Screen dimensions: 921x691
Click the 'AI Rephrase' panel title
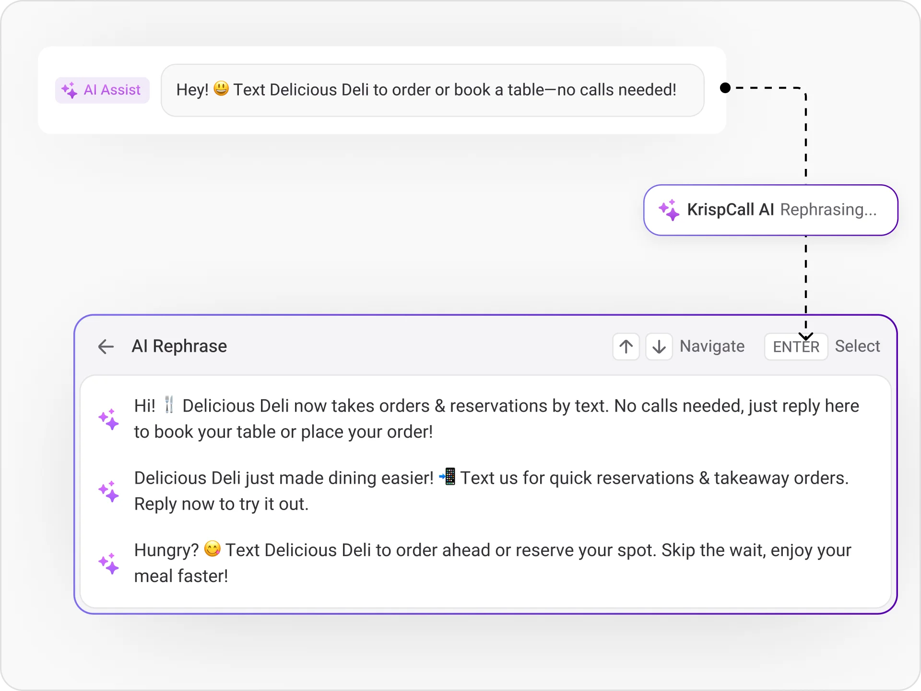pos(179,346)
